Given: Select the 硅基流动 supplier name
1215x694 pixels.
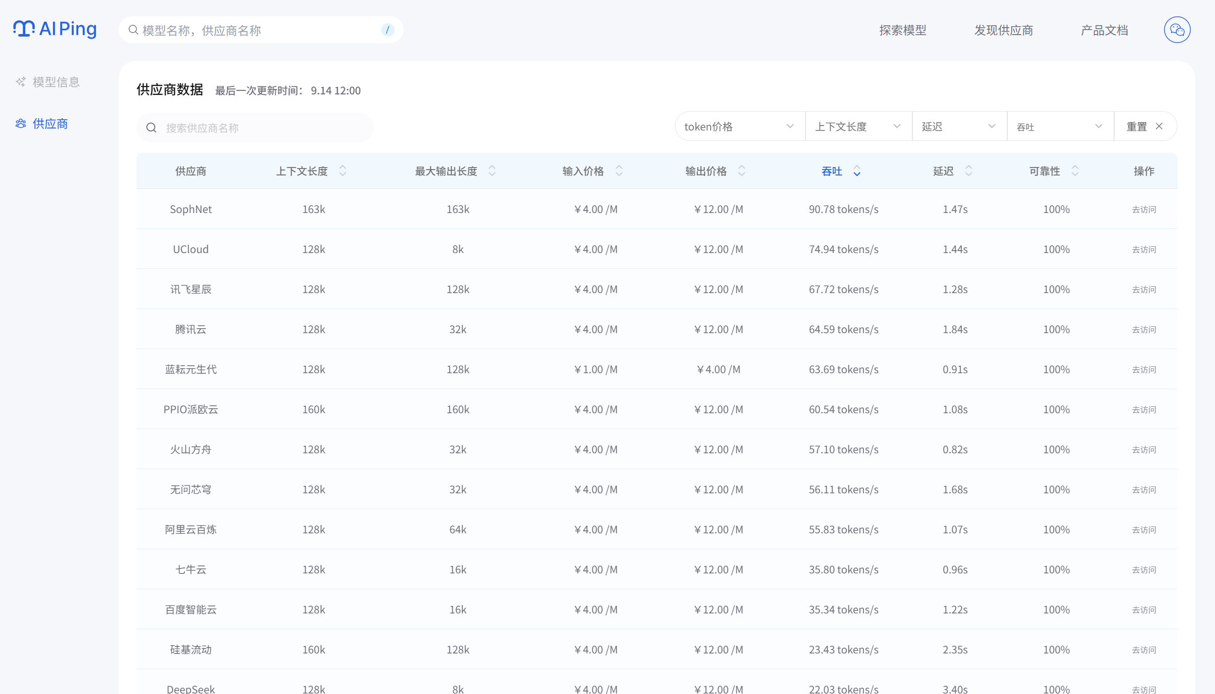Looking at the screenshot, I should coord(190,650).
